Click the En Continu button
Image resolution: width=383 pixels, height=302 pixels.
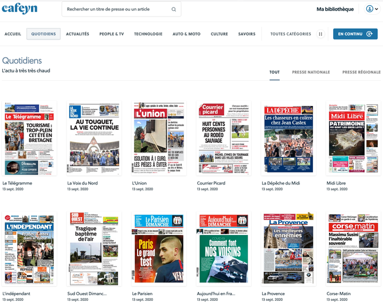(x=356, y=34)
